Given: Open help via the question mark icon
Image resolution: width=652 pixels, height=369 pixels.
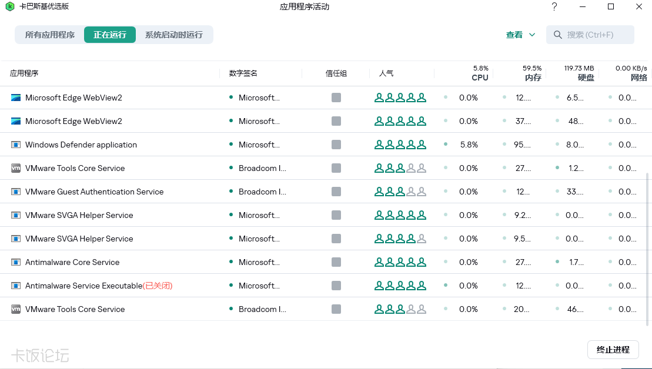Looking at the screenshot, I should (x=554, y=6).
